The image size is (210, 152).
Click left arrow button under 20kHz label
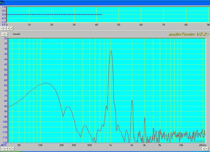coord(203,149)
